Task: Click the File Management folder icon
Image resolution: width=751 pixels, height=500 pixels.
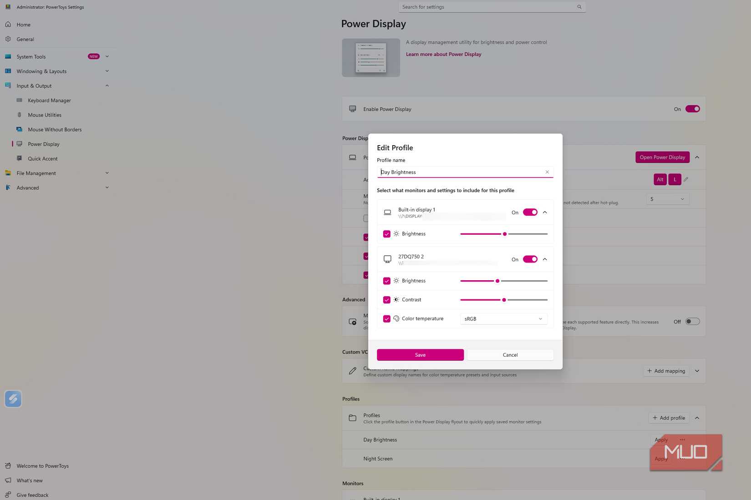Action: pyautogui.click(x=8, y=173)
